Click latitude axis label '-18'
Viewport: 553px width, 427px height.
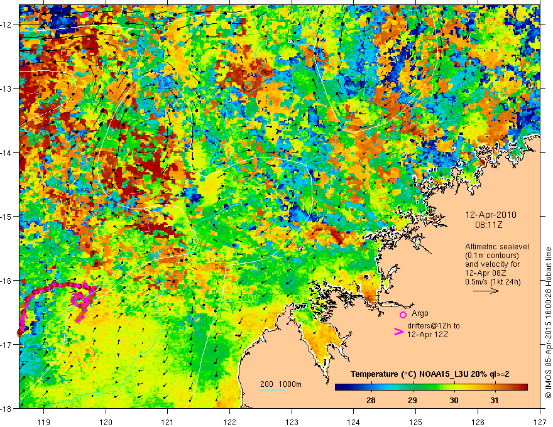pos(6,408)
